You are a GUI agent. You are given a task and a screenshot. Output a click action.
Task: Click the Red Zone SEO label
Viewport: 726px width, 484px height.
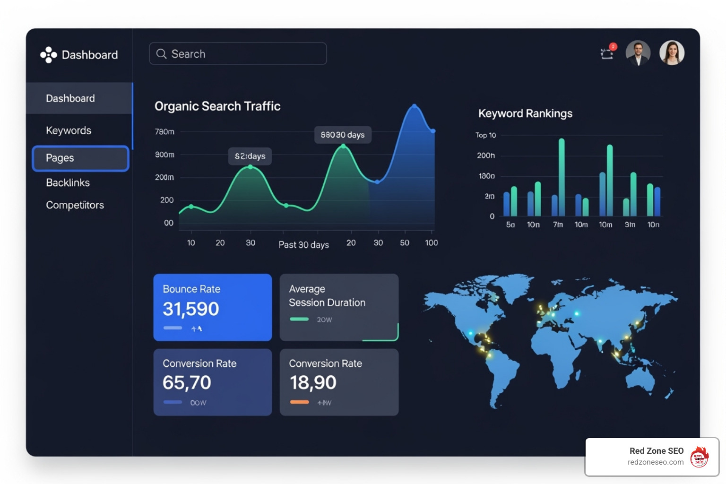tap(657, 451)
